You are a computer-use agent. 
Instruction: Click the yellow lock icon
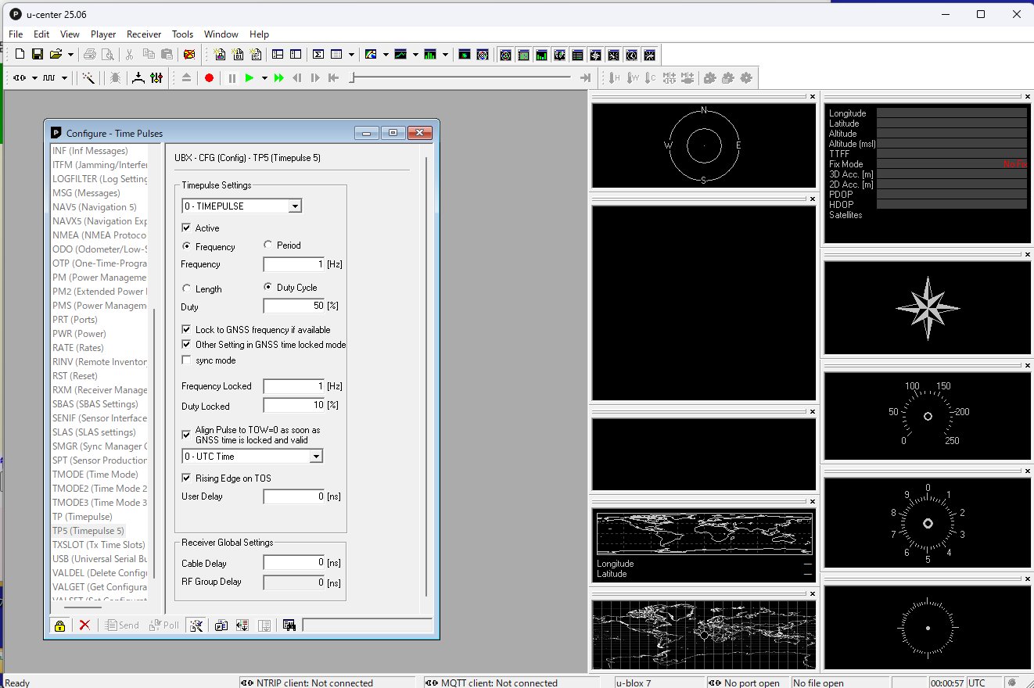point(59,625)
